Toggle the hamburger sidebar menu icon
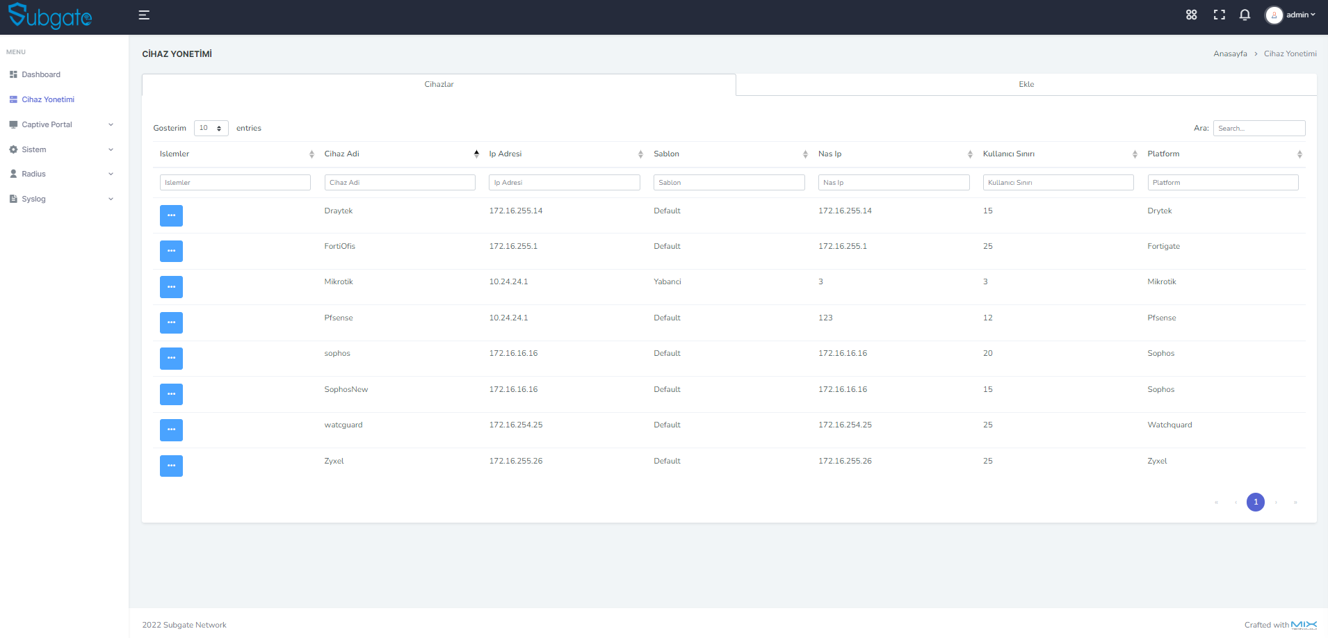The width and height of the screenshot is (1328, 638). pos(144,15)
